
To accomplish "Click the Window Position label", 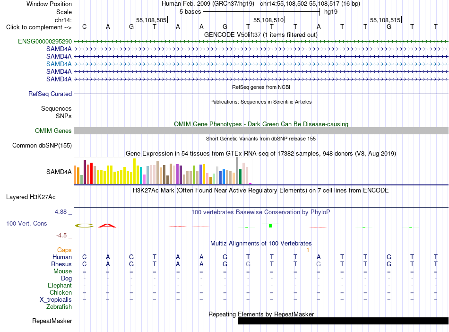I will [x=49, y=4].
